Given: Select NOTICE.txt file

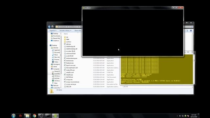Looking at the screenshot, I should (x=69, y=77).
